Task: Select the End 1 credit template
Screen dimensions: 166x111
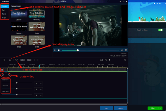Action: click(37, 27)
